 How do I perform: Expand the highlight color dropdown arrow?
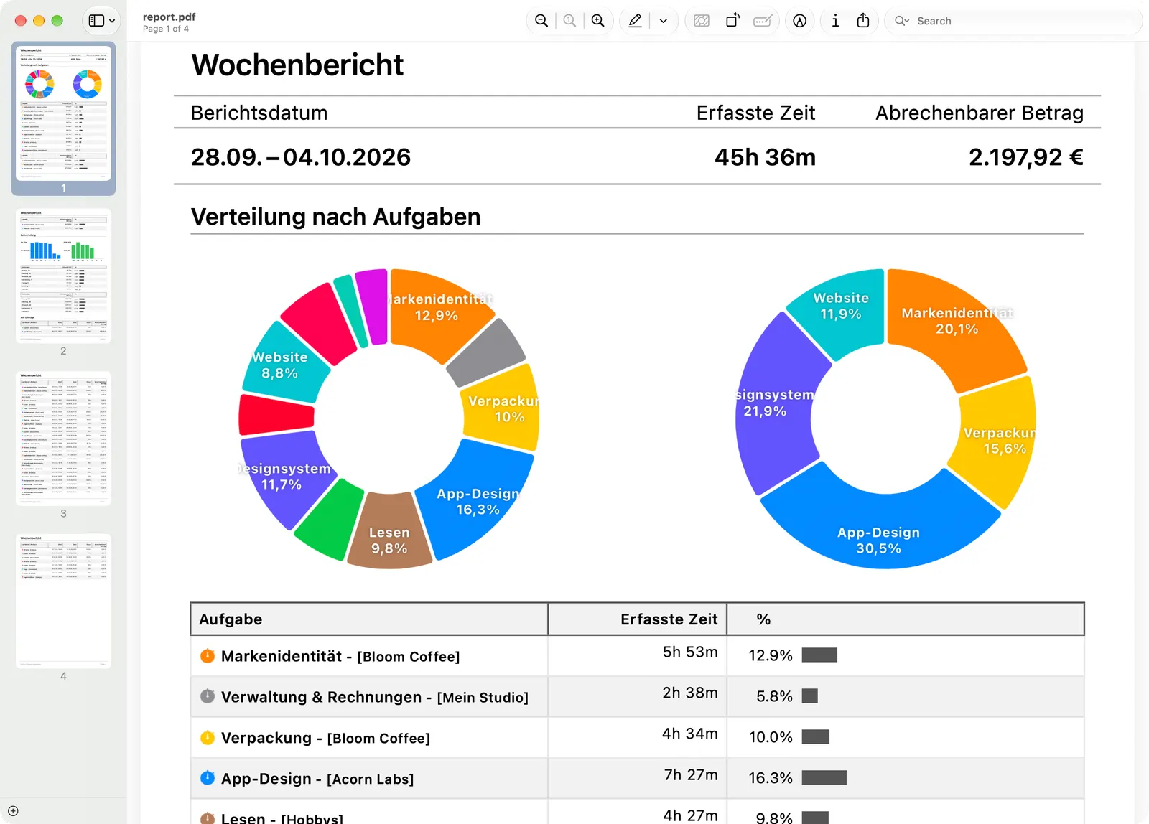click(664, 21)
